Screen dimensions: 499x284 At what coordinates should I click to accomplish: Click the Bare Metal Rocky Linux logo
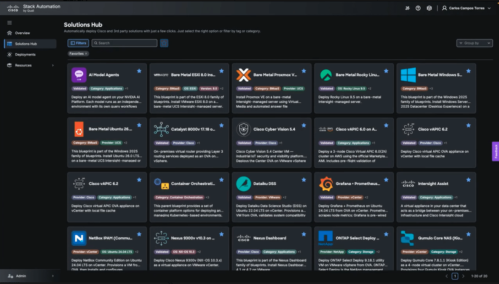pyautogui.click(x=326, y=75)
